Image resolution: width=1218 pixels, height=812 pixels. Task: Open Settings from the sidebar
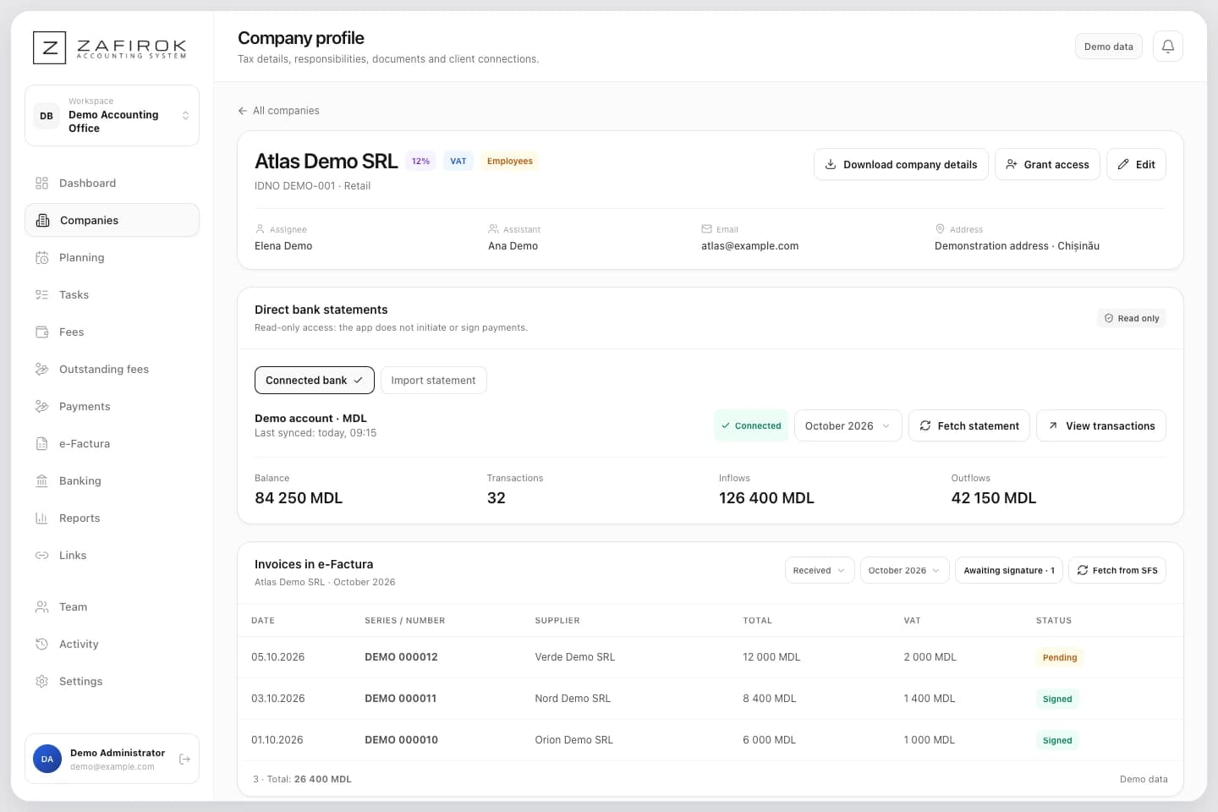click(x=112, y=681)
